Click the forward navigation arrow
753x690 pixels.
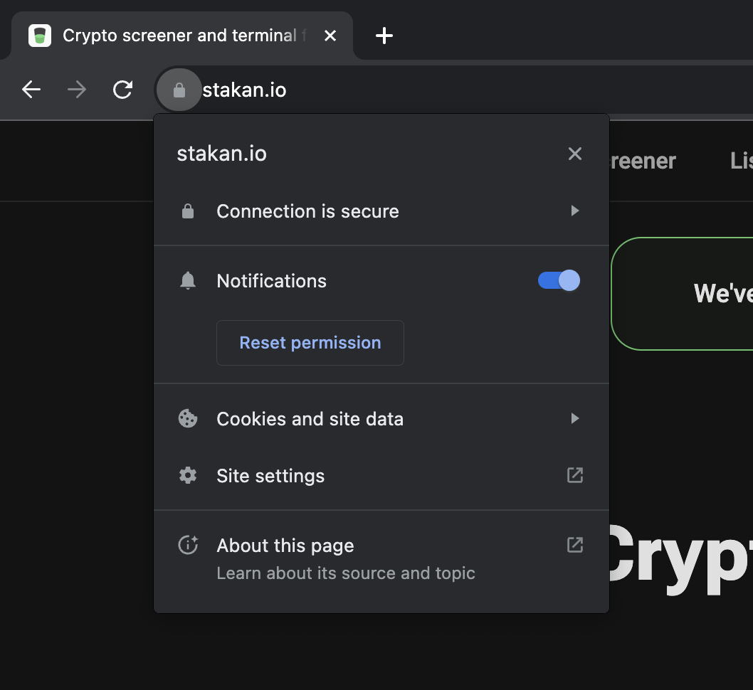click(77, 89)
